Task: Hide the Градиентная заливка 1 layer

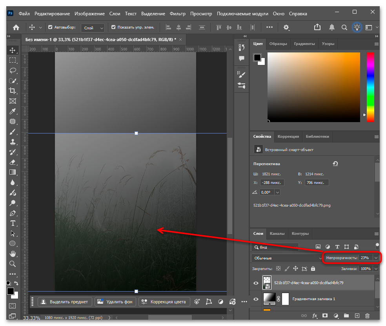Action: tap(256, 299)
